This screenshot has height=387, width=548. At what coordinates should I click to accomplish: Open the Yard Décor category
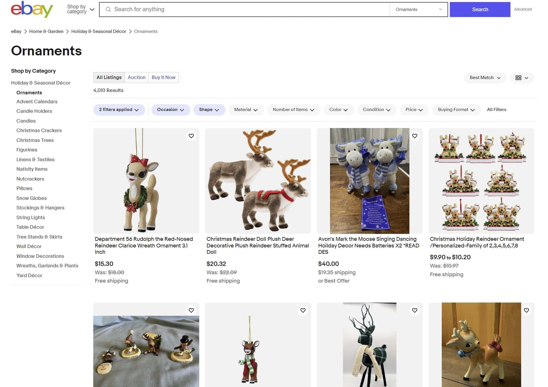(x=29, y=276)
